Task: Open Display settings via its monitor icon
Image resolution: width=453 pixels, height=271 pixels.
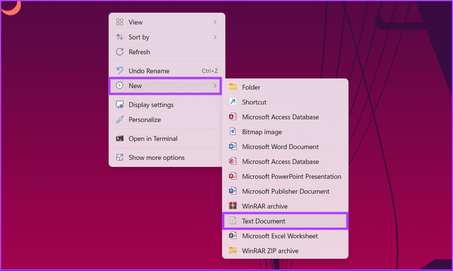Action: 119,105
